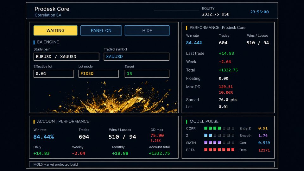Viewport: 304px width, 171px height.
Task: Click the clock 23:55:00
Action: pyautogui.click(x=259, y=12)
